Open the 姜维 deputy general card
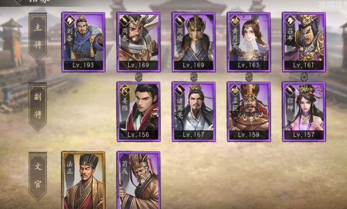 138,111
